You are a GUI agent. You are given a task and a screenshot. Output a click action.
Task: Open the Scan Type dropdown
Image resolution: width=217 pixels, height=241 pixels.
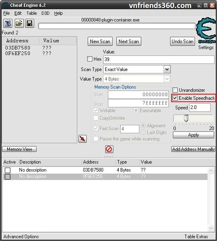point(167,69)
